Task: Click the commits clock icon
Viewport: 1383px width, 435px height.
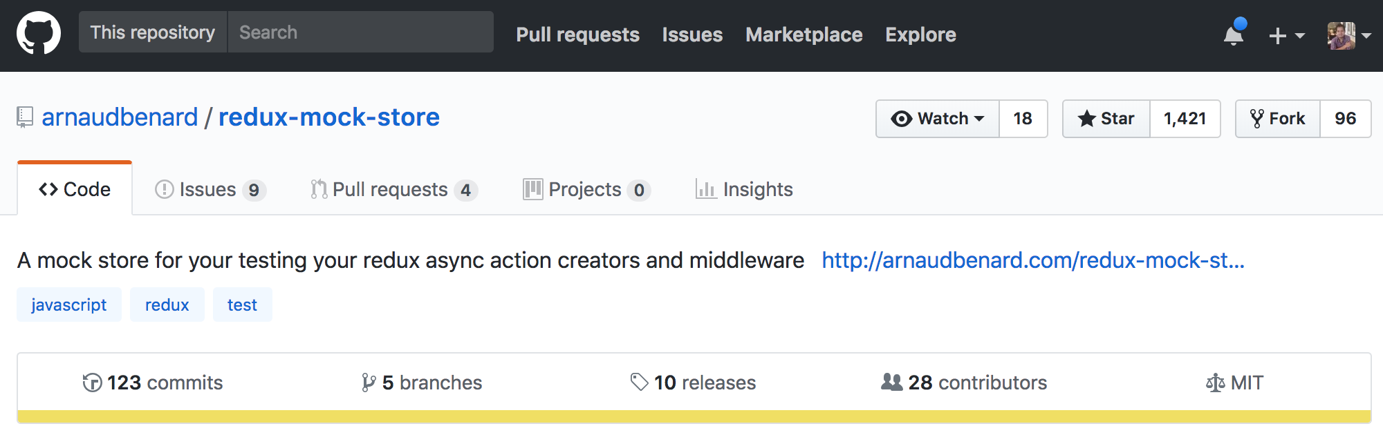Action: pyautogui.click(x=92, y=383)
